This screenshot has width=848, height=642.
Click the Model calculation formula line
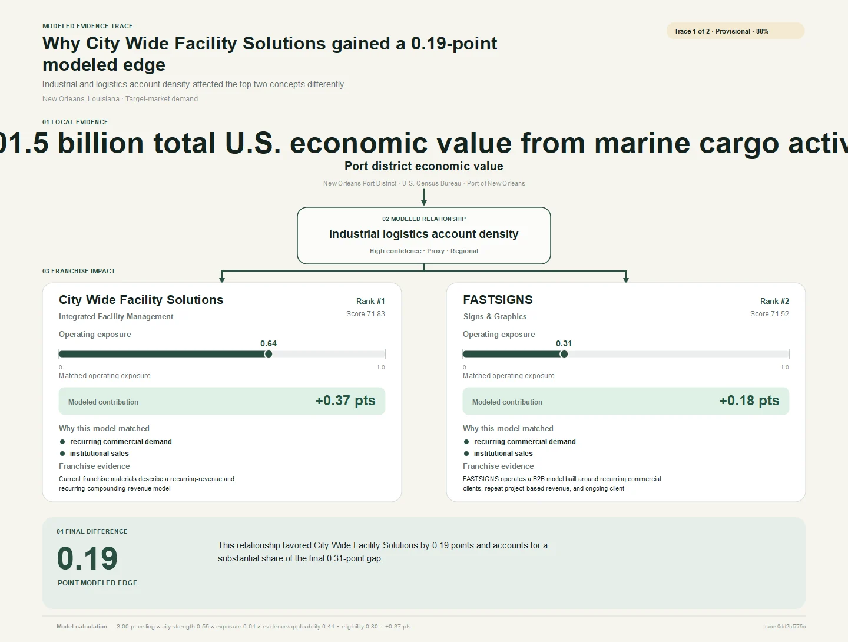[234, 627]
